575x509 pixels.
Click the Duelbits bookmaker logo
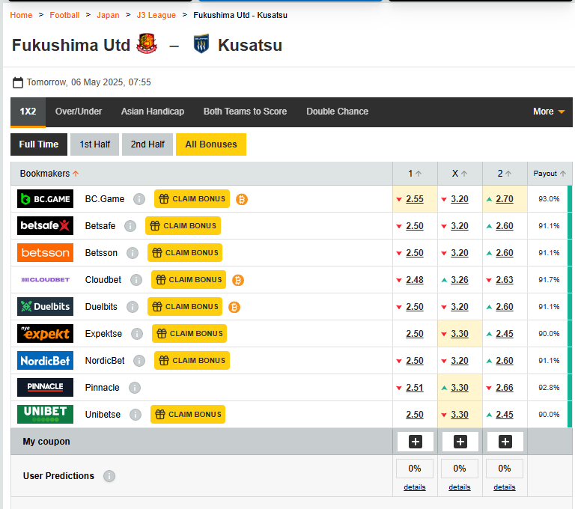click(x=45, y=307)
